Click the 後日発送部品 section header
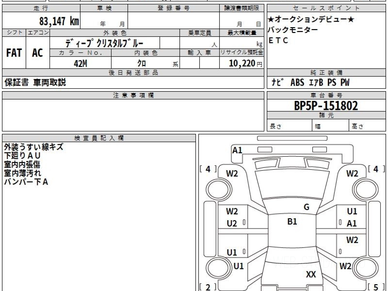388x291 pixels. [133, 73]
